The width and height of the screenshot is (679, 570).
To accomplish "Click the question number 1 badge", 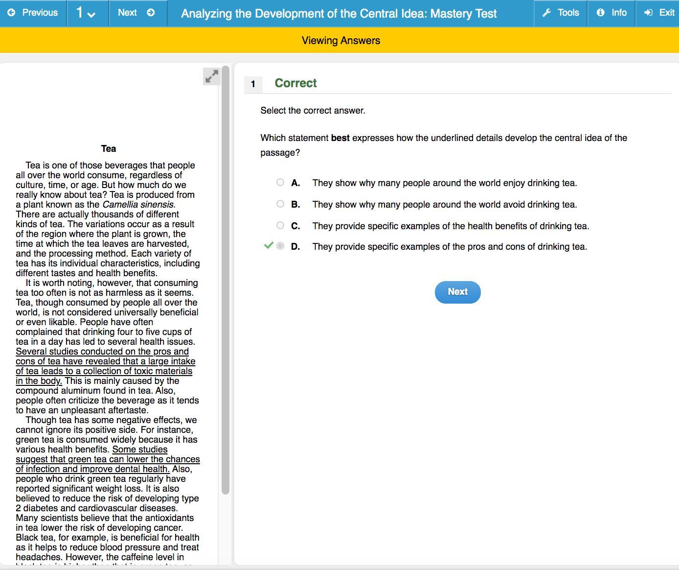I will (x=253, y=84).
